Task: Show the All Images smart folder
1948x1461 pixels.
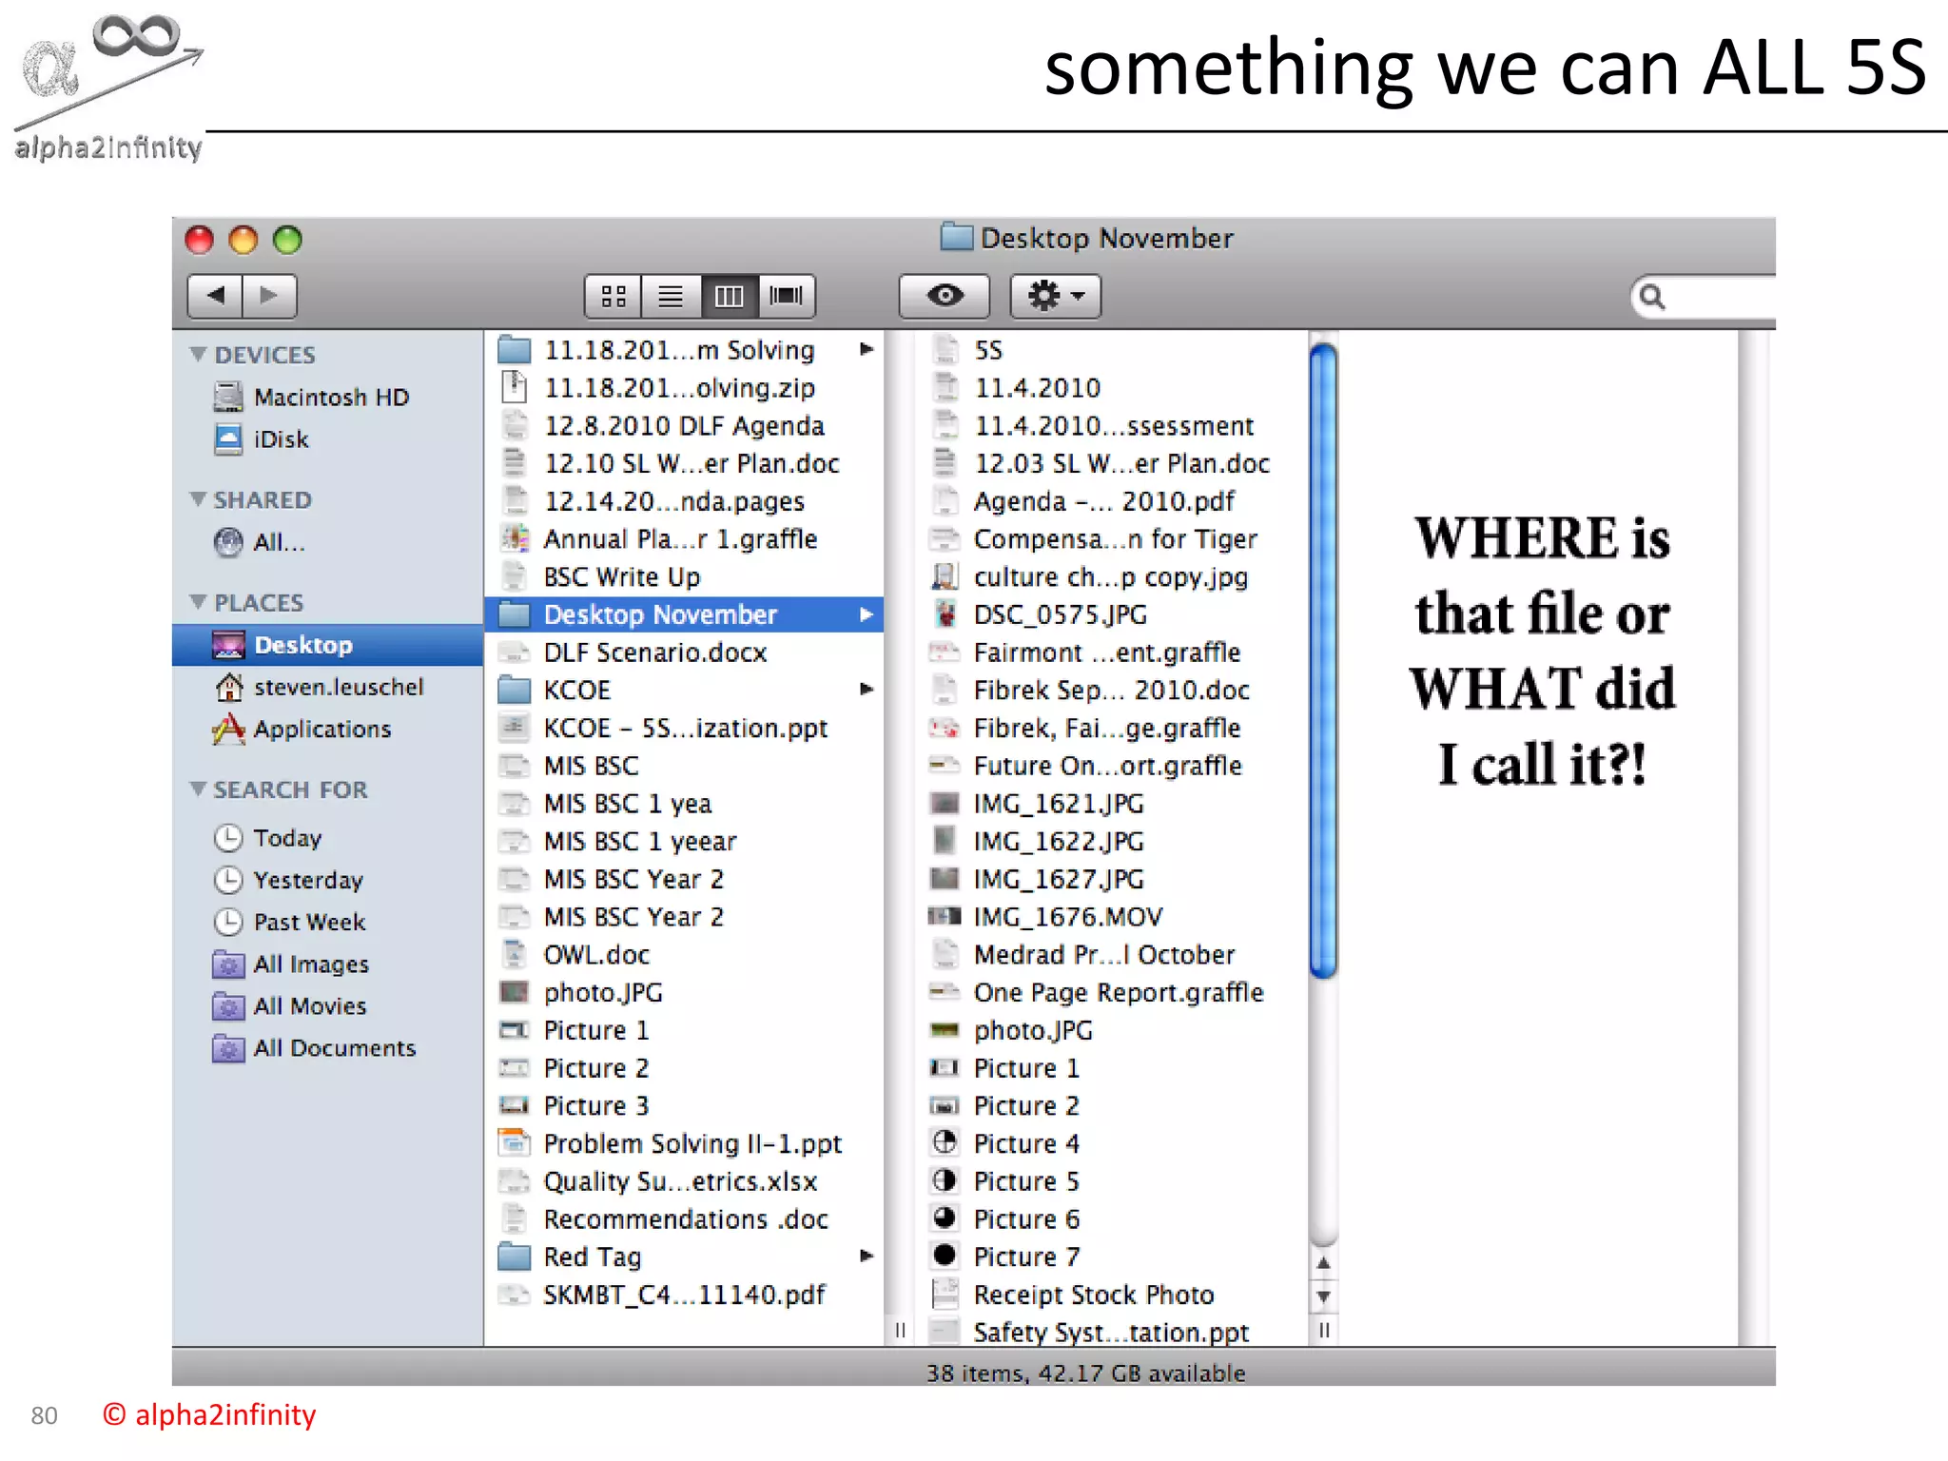Action: coord(310,964)
